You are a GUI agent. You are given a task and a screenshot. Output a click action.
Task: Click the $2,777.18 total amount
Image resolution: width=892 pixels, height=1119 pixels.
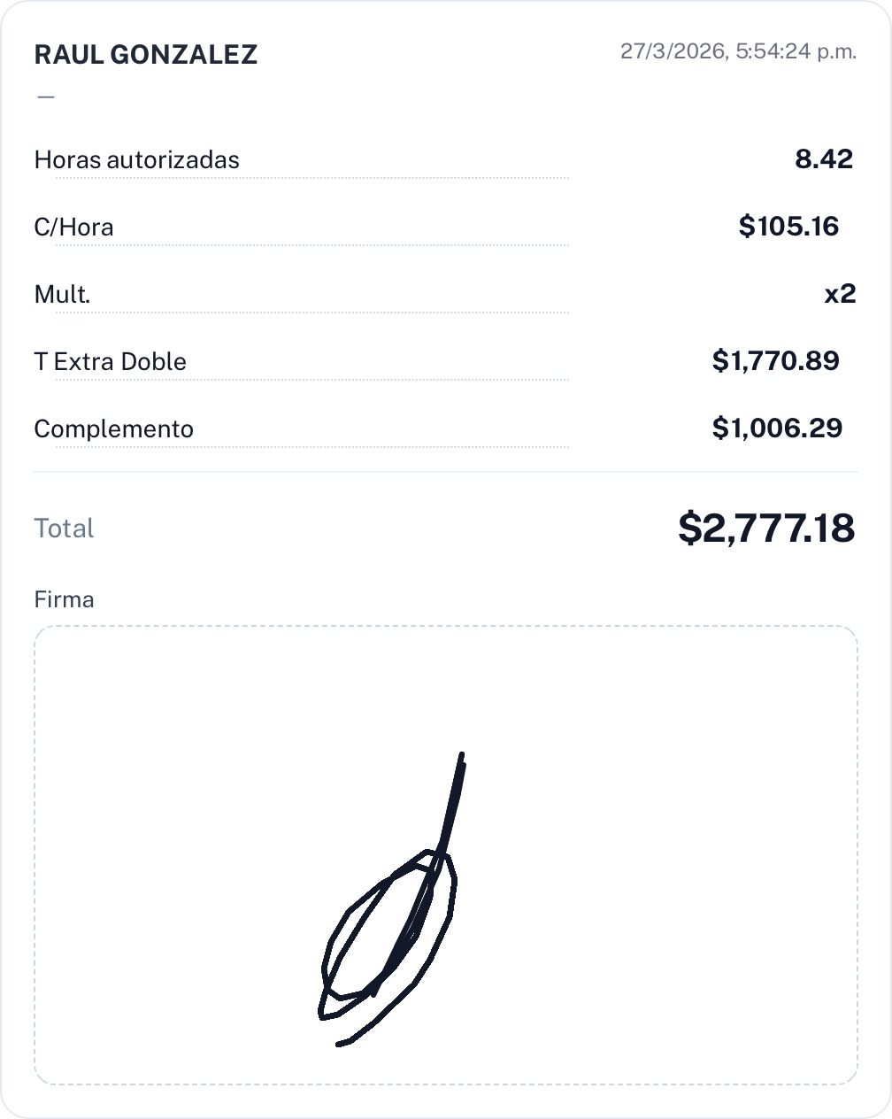coord(766,529)
